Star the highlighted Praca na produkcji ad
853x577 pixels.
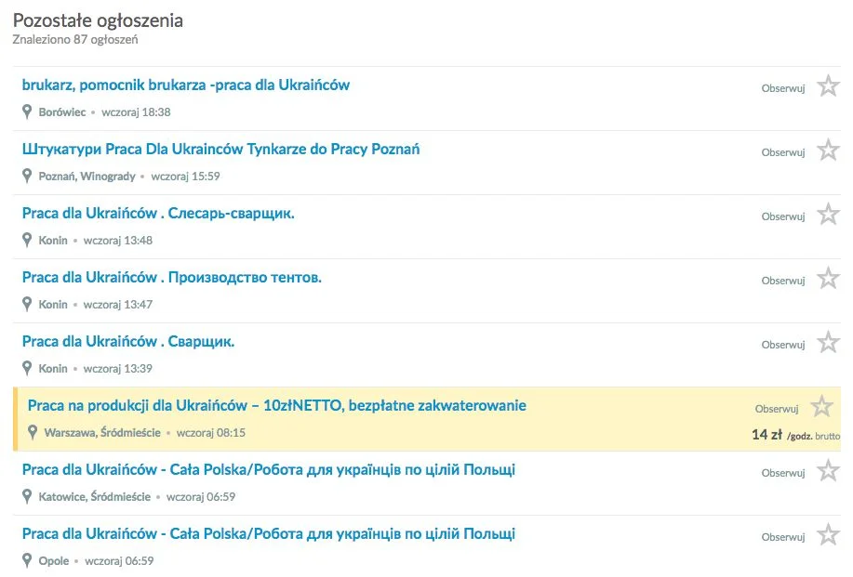pos(821,407)
